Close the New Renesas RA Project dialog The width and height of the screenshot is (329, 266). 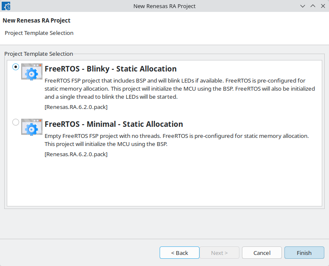(x=323, y=6)
